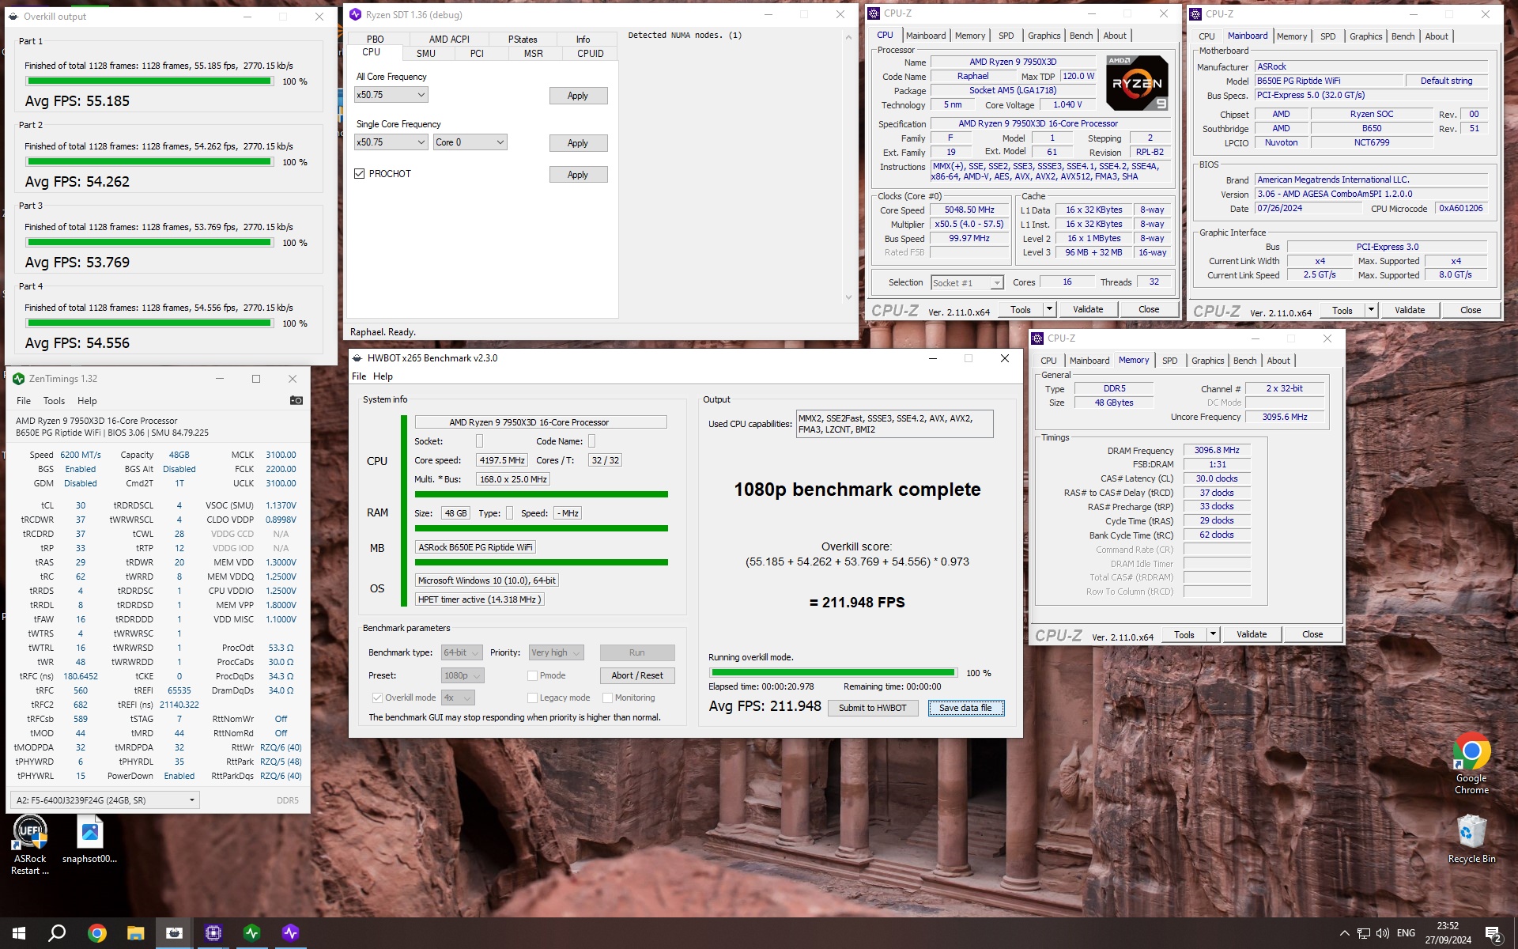Open Tools menu in ZenTimings

click(54, 401)
